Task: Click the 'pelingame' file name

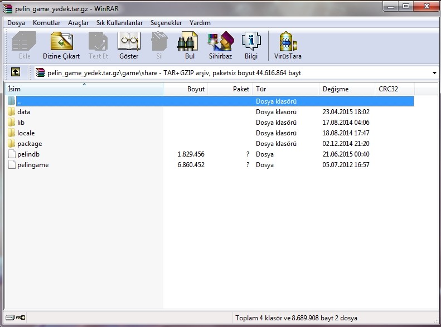Action: 33,165
